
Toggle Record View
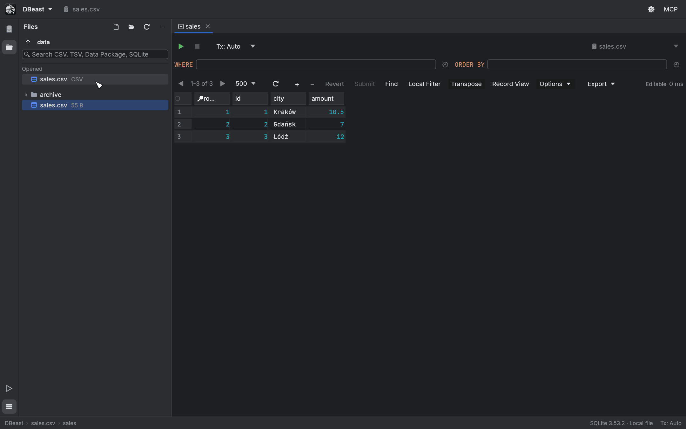coord(510,84)
